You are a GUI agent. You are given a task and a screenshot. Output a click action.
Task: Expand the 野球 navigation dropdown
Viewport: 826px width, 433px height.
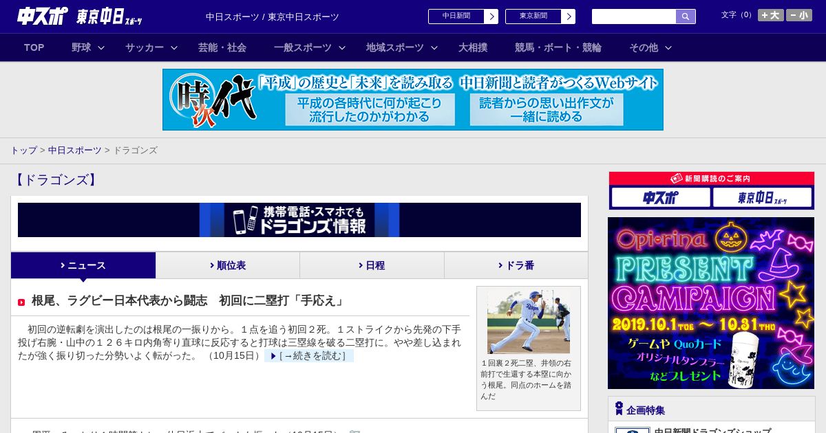coord(88,47)
